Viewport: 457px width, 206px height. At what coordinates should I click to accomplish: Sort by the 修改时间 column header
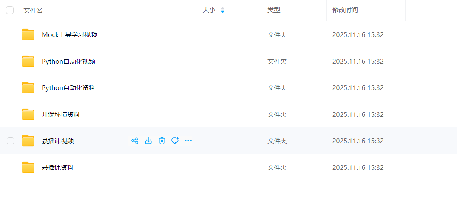tap(345, 10)
